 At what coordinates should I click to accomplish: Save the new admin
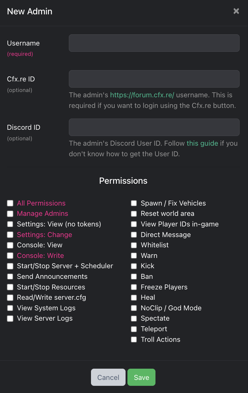point(141,377)
